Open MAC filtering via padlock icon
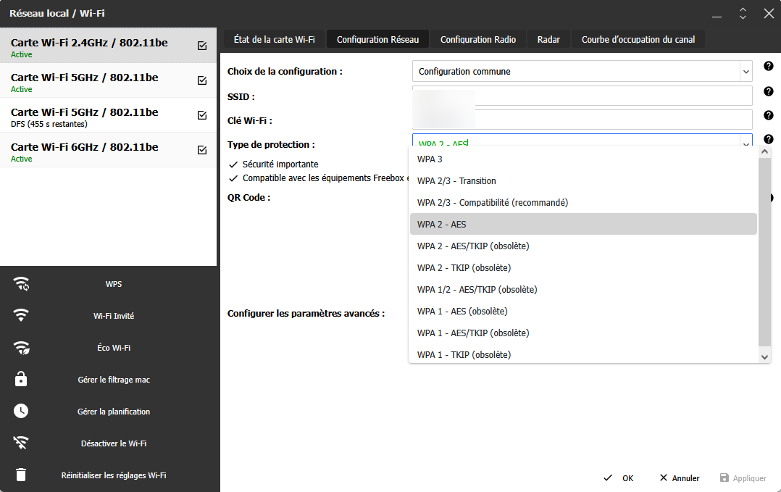This screenshot has height=492, width=781. click(x=22, y=380)
